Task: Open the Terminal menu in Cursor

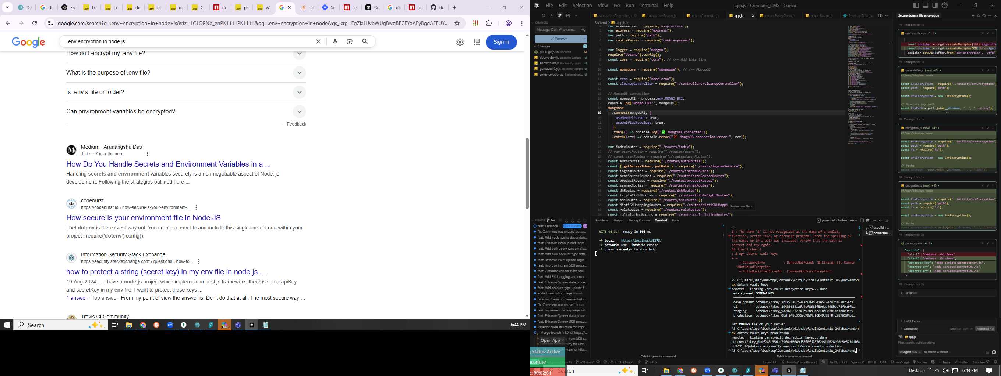Action: coord(648,6)
